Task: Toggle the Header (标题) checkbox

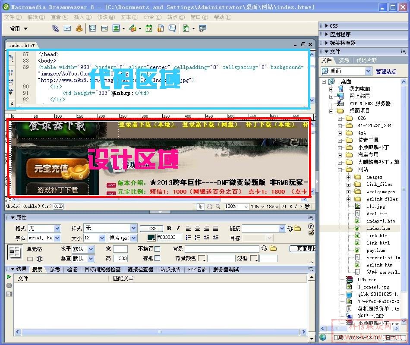Action: pyautogui.click(x=157, y=258)
